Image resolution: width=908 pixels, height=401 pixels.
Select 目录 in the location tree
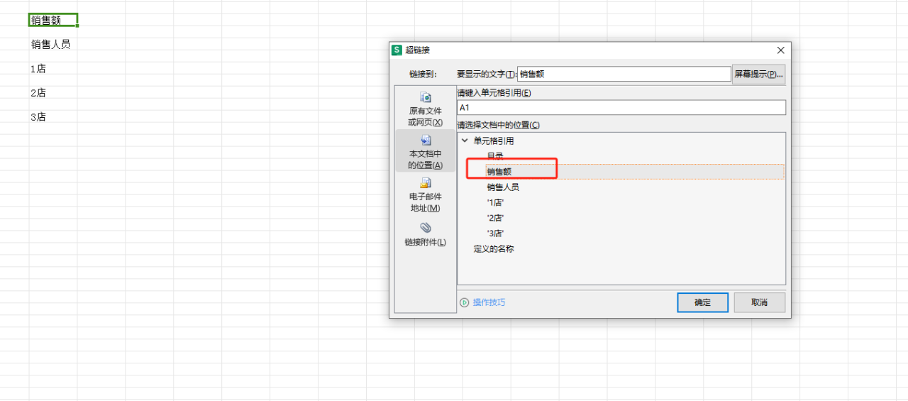(495, 156)
